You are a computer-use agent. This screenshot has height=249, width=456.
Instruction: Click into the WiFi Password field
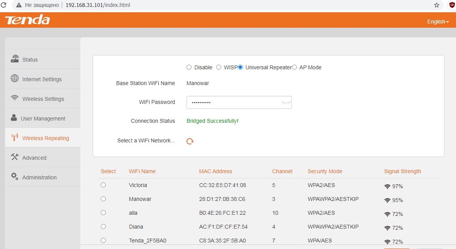[239, 102]
